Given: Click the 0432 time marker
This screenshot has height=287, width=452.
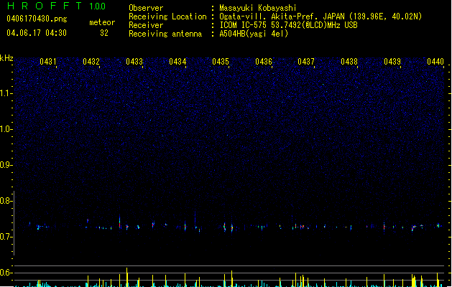Looking at the screenshot, I should click(x=91, y=62).
